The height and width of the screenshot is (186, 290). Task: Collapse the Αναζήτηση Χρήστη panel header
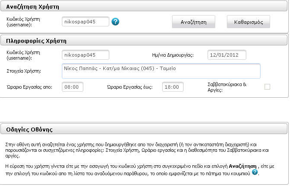[x=144, y=6]
